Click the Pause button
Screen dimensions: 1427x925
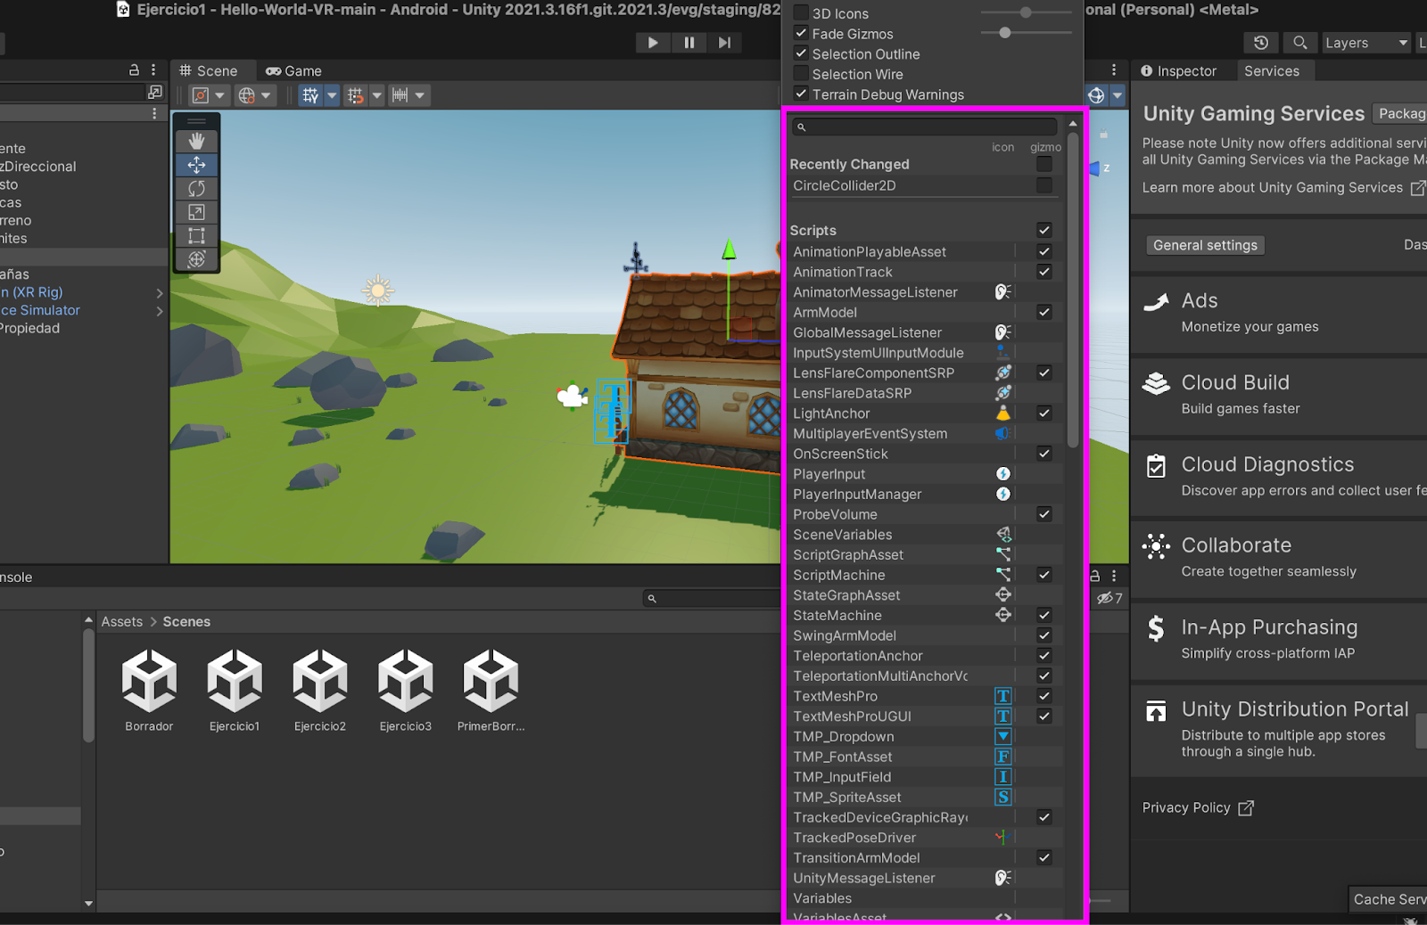pyautogui.click(x=689, y=42)
